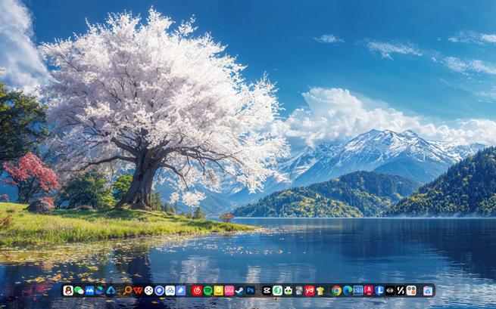
Task: Open the orange magnifying glass app
Action: tap(127, 290)
